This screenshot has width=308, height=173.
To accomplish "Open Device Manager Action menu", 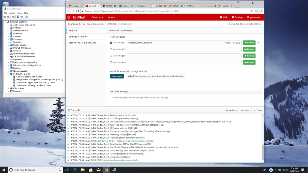I will pos(12,13).
